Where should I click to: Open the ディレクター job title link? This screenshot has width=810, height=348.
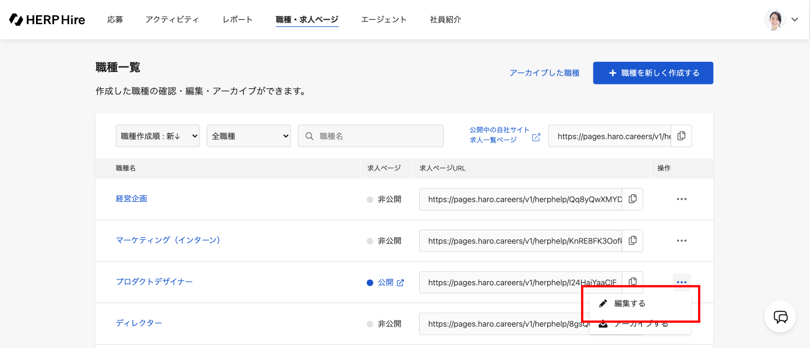[x=139, y=323]
